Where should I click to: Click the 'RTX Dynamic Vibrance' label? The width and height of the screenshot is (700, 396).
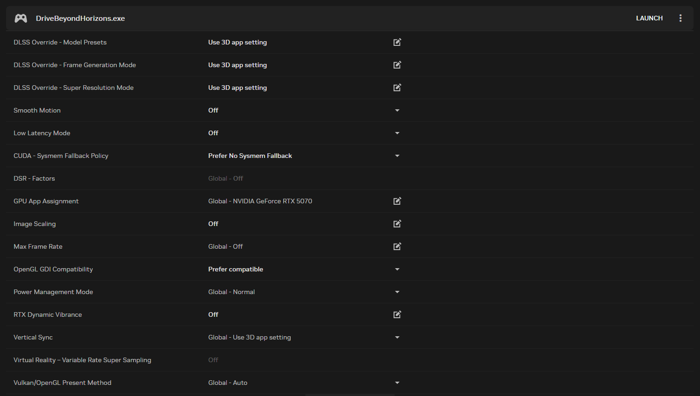[x=47, y=314]
